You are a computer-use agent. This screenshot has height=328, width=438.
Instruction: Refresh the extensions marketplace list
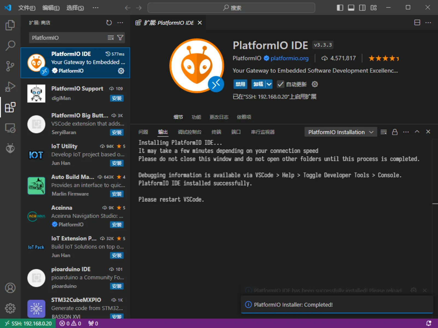coord(109,23)
